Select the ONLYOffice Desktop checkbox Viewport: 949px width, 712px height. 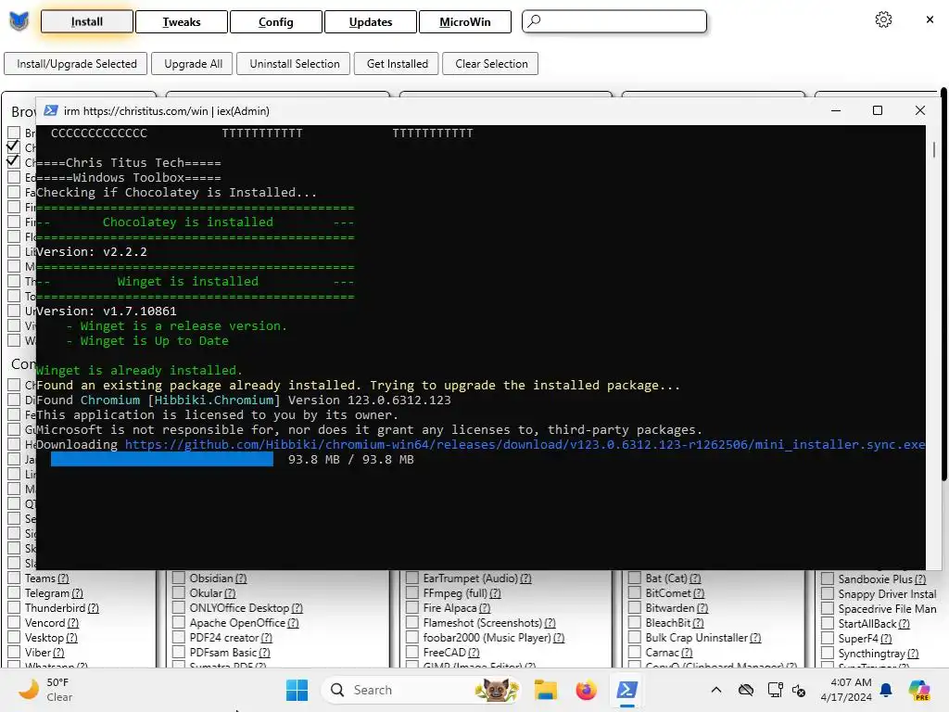(x=179, y=608)
